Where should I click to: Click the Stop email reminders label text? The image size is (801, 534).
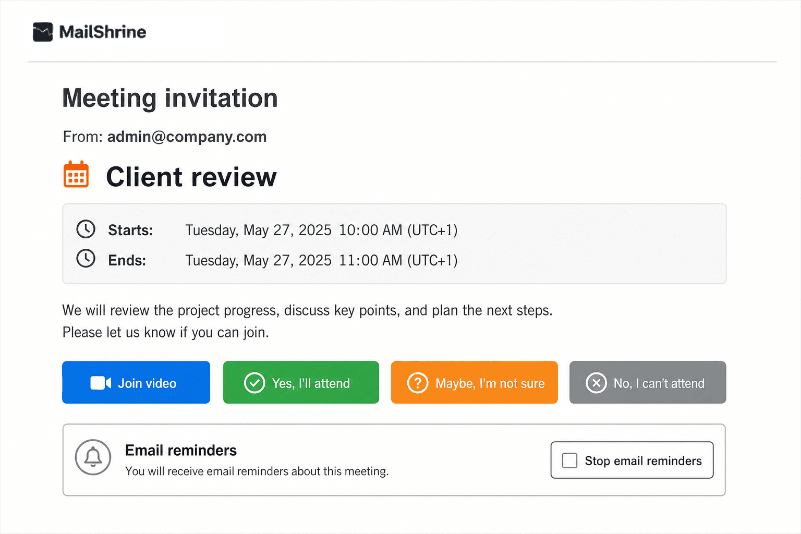(x=644, y=461)
